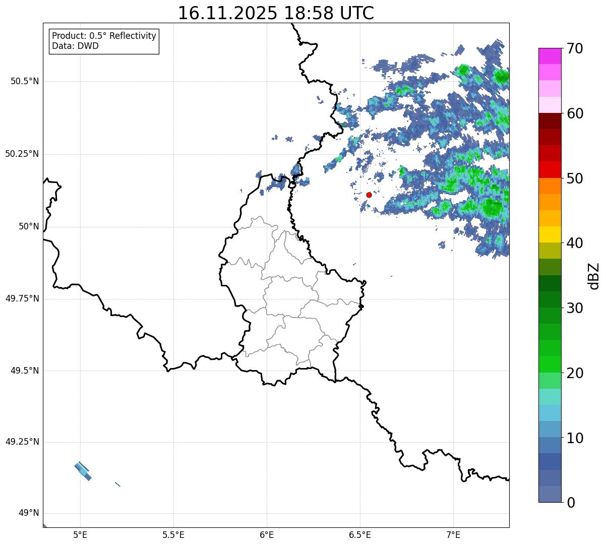Screen dimensions: 606x545
Task: Click the blue radar echo near 5°E 49.15°N
Action: 83,471
